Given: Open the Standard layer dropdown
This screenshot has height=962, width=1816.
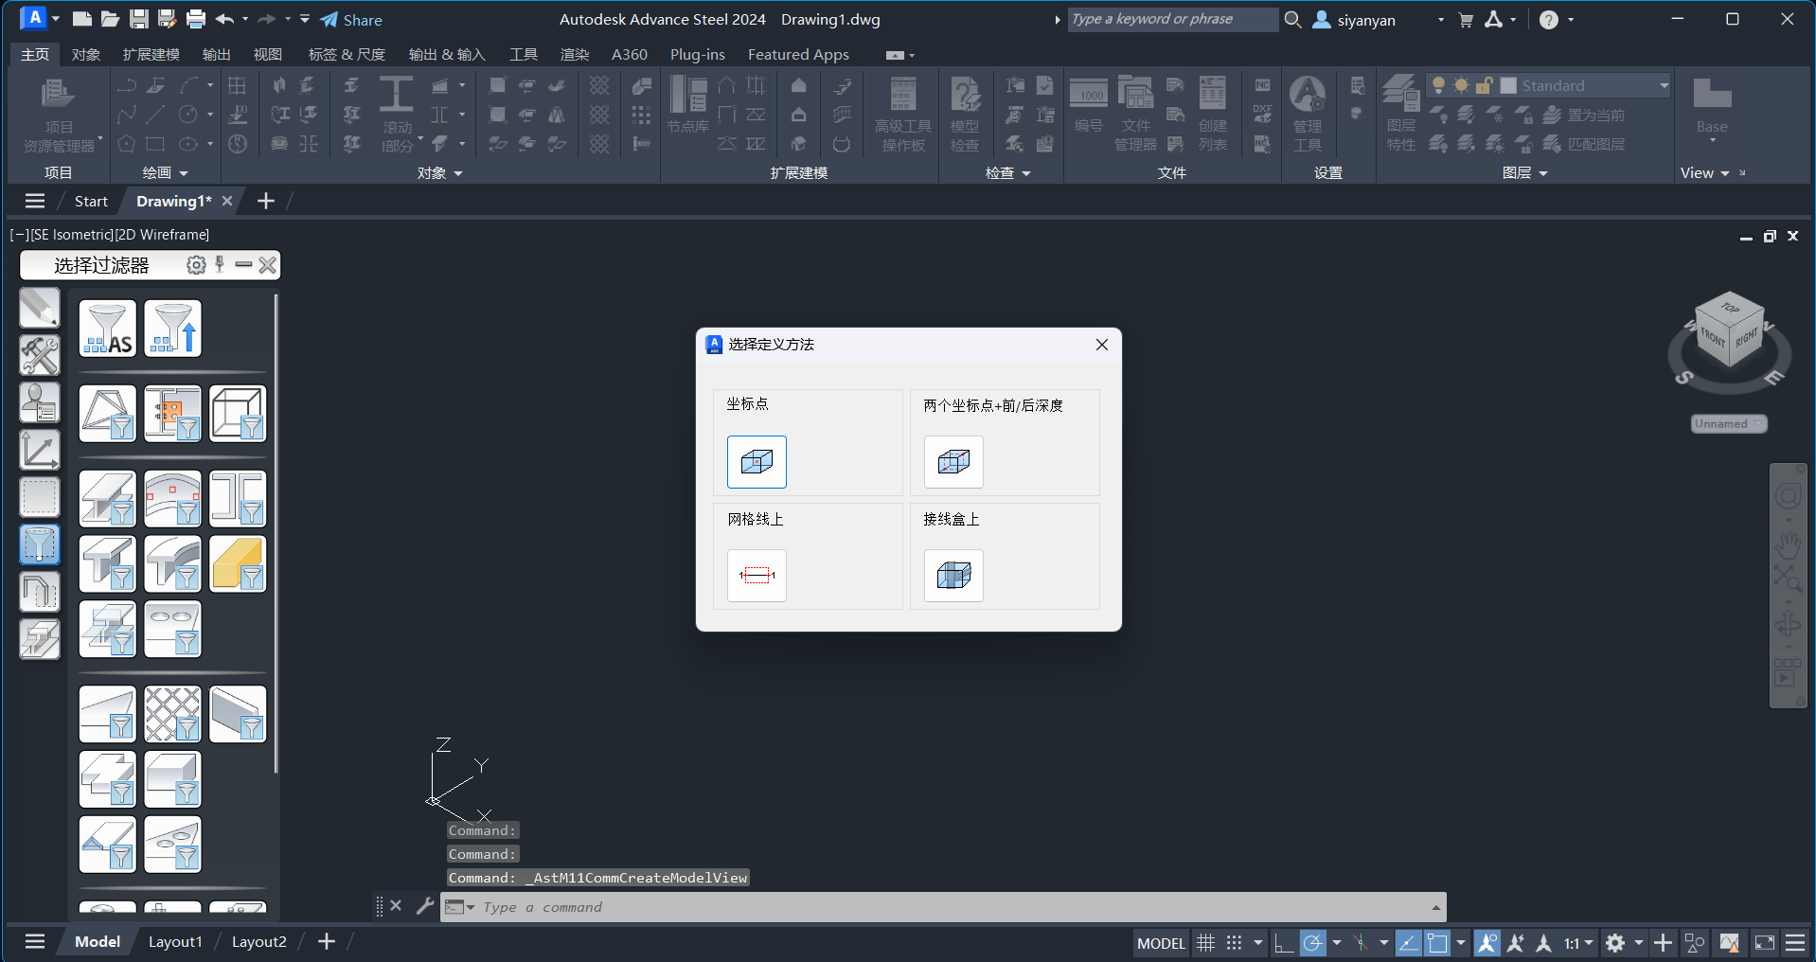Looking at the screenshot, I should [x=1664, y=85].
